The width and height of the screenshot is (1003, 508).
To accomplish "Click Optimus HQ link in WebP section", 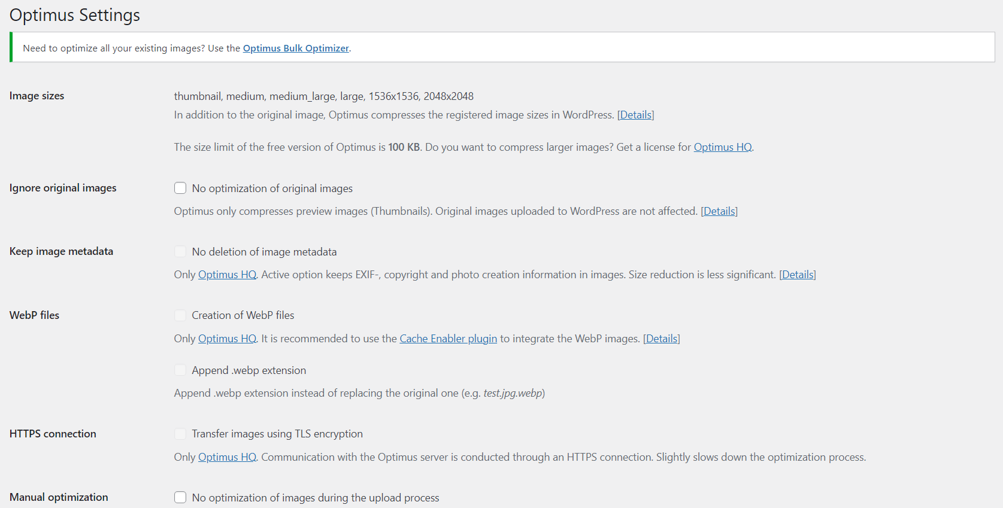I will (x=226, y=338).
